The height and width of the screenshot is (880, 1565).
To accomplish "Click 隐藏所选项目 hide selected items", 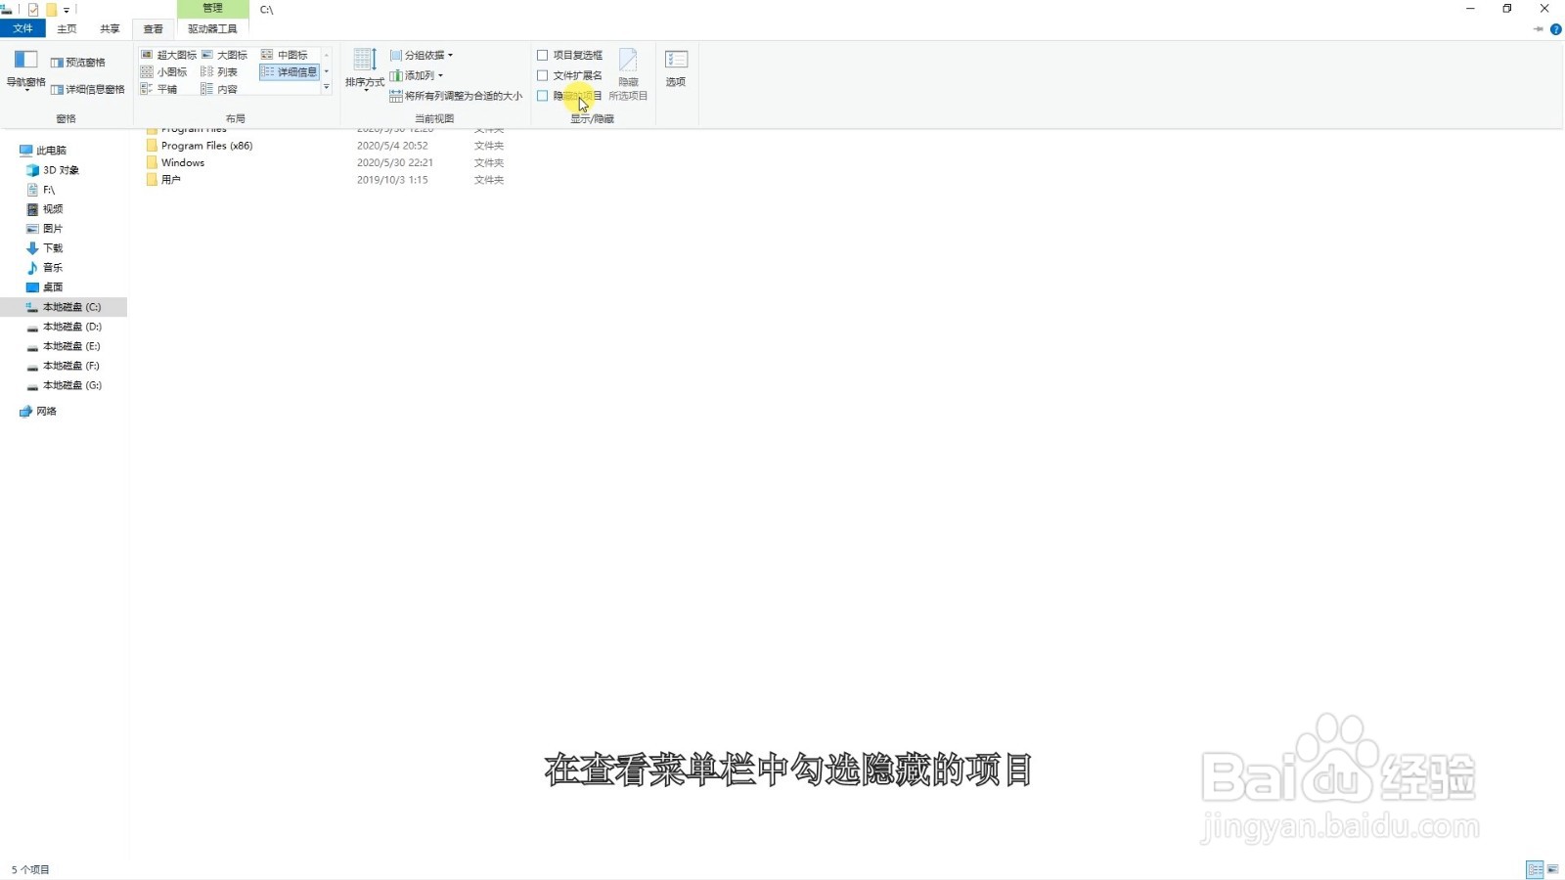I will [x=628, y=74].
